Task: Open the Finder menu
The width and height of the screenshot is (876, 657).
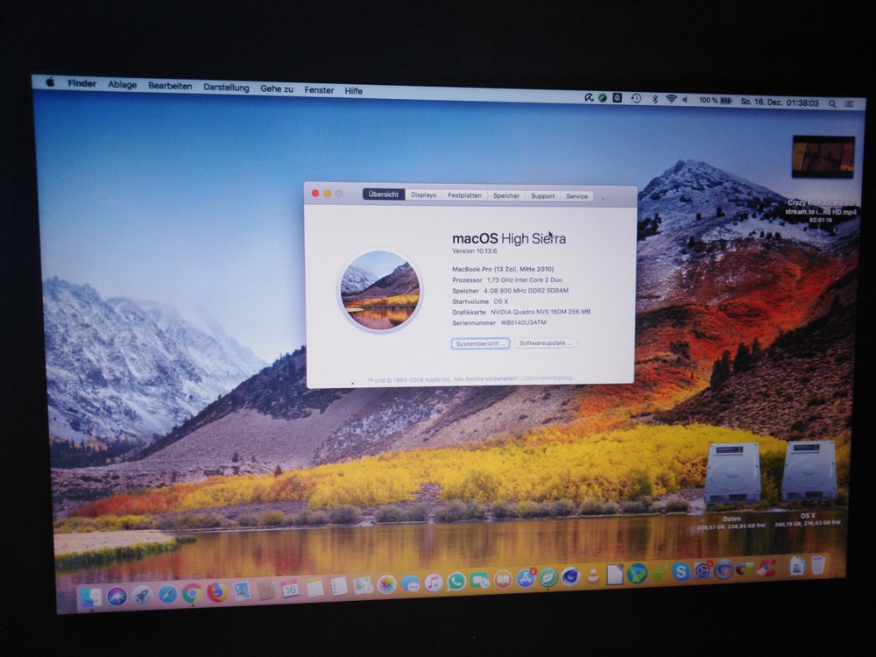Action: tap(82, 83)
